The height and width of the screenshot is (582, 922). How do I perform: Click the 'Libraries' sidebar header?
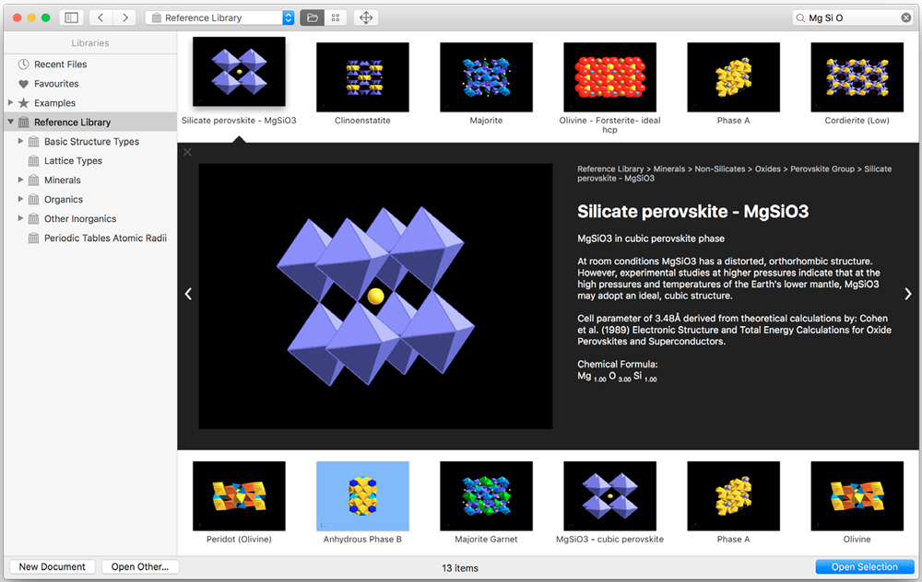pos(90,43)
